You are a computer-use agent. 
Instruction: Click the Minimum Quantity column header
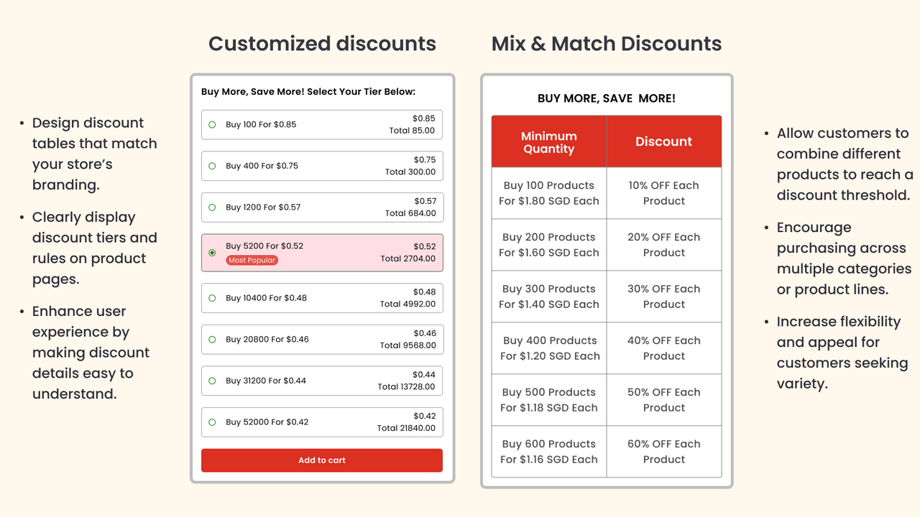548,141
